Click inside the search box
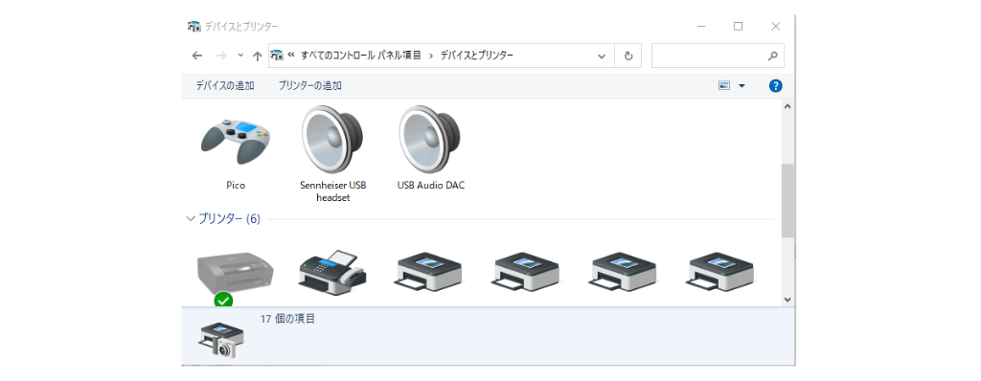This screenshot has height=381, width=981. pyautogui.click(x=710, y=56)
